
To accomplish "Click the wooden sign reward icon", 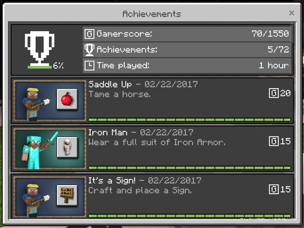I will tap(67, 195).
